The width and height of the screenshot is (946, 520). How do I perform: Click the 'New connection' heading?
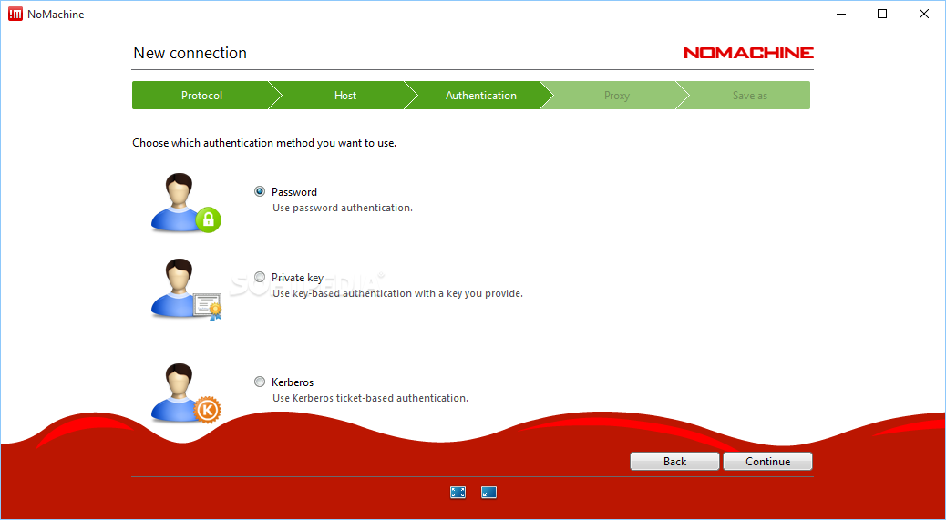coord(190,53)
